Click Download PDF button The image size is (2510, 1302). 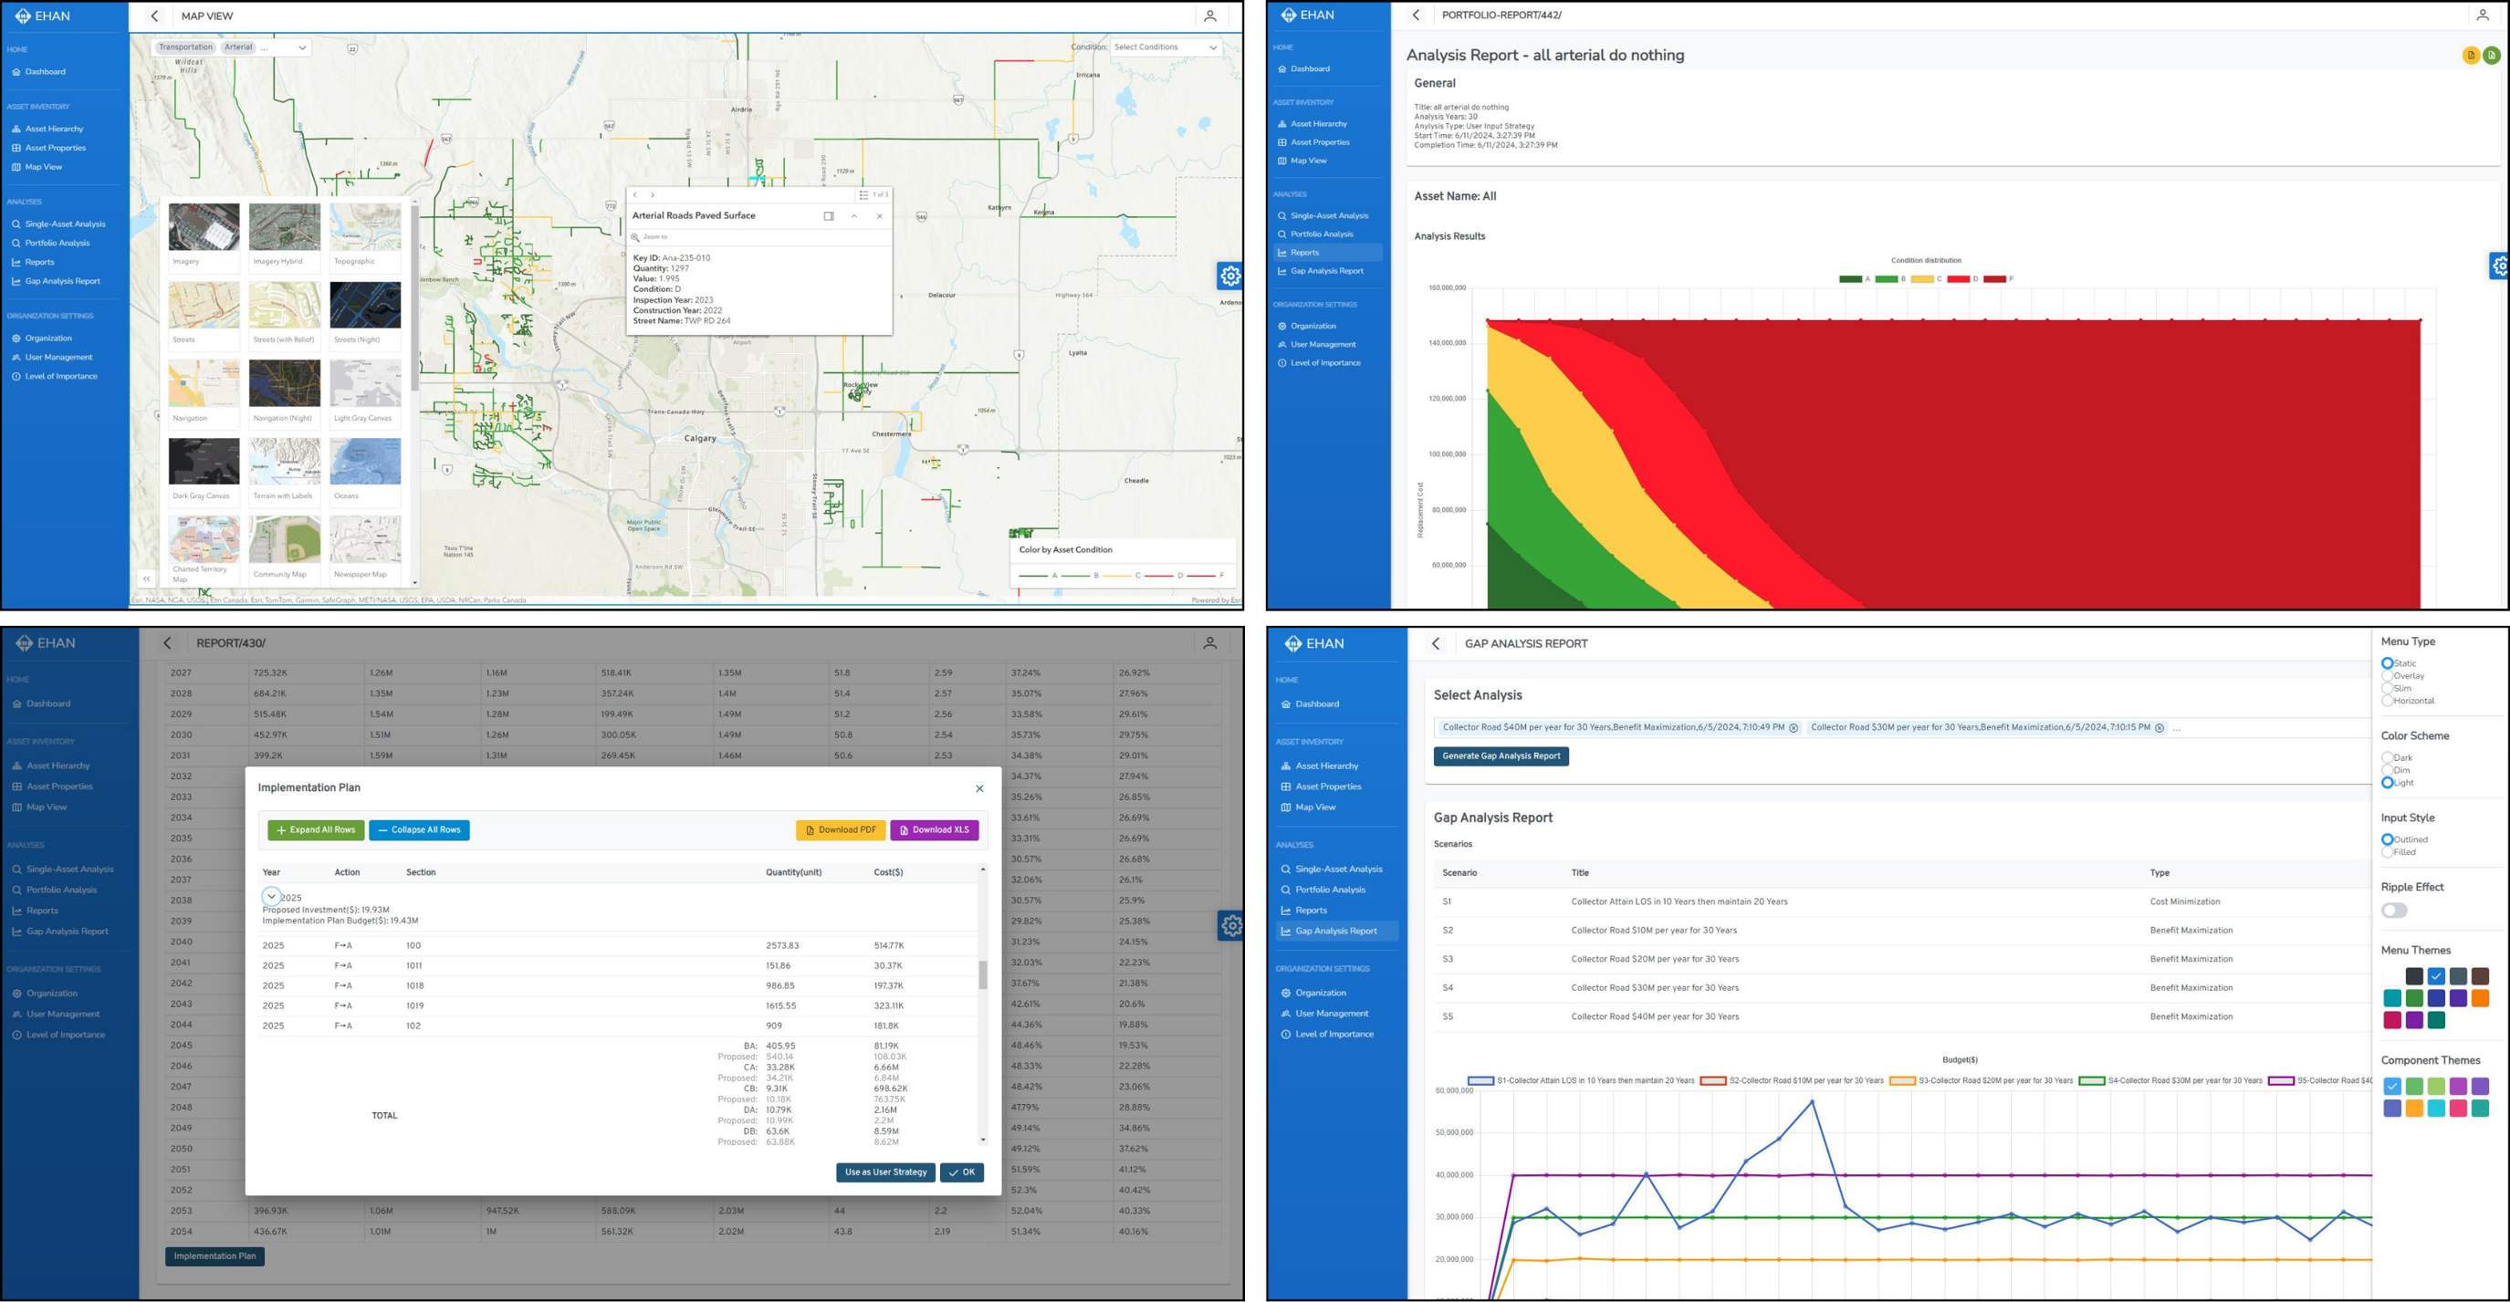click(840, 829)
